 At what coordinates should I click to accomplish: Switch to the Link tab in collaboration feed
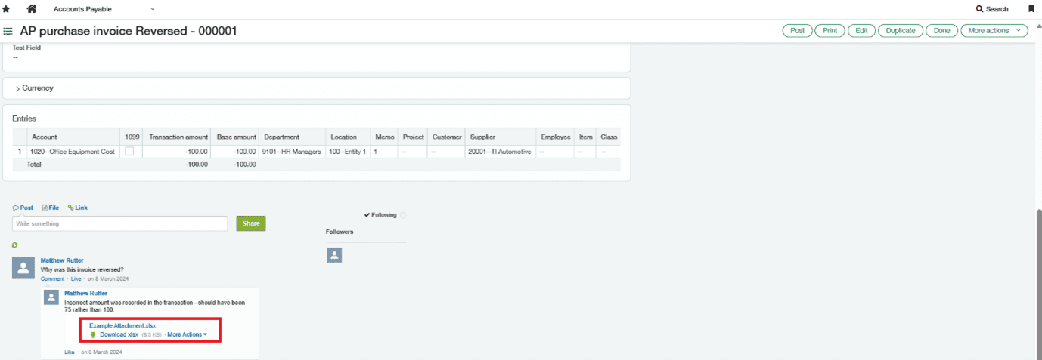pos(77,208)
